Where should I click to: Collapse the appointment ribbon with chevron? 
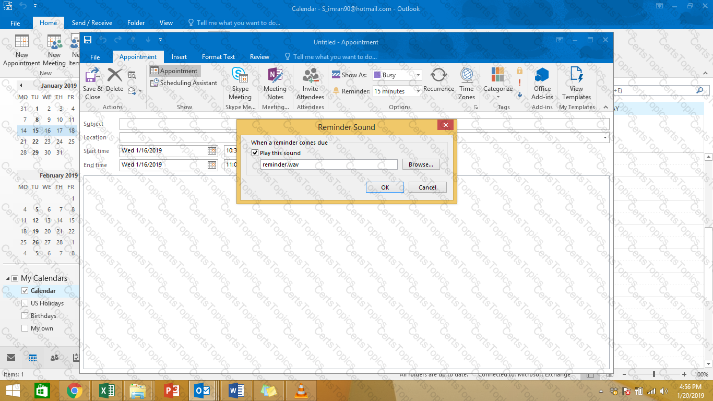coord(605,107)
